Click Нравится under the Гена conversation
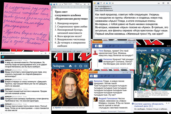 pyautogui.click(x=106, y=68)
